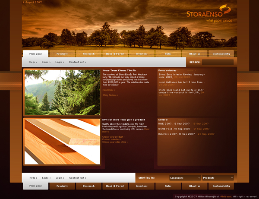The image size is (259, 199).
Task: Click Choose your sales office link
Action: pos(115,142)
